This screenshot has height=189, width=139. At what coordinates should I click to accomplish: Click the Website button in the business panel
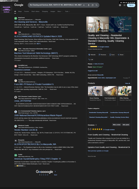[x=92, y=55]
